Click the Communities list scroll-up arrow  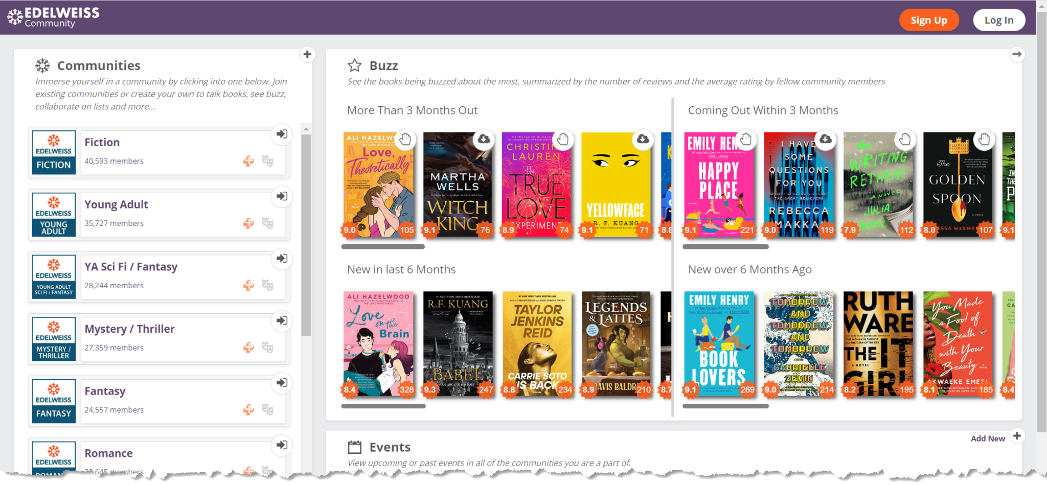click(x=306, y=129)
